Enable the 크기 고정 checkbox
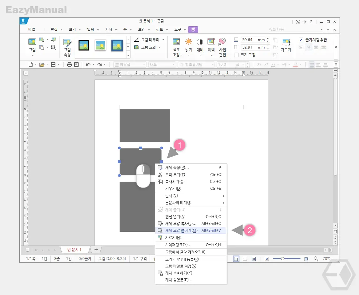This screenshot has height=295, width=359. tap(236, 55)
